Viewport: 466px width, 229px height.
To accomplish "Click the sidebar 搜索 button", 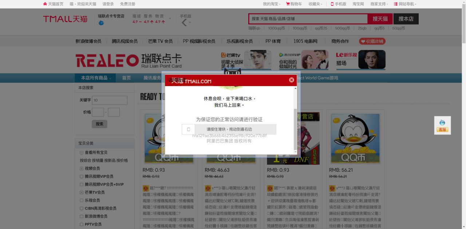I will point(99,124).
